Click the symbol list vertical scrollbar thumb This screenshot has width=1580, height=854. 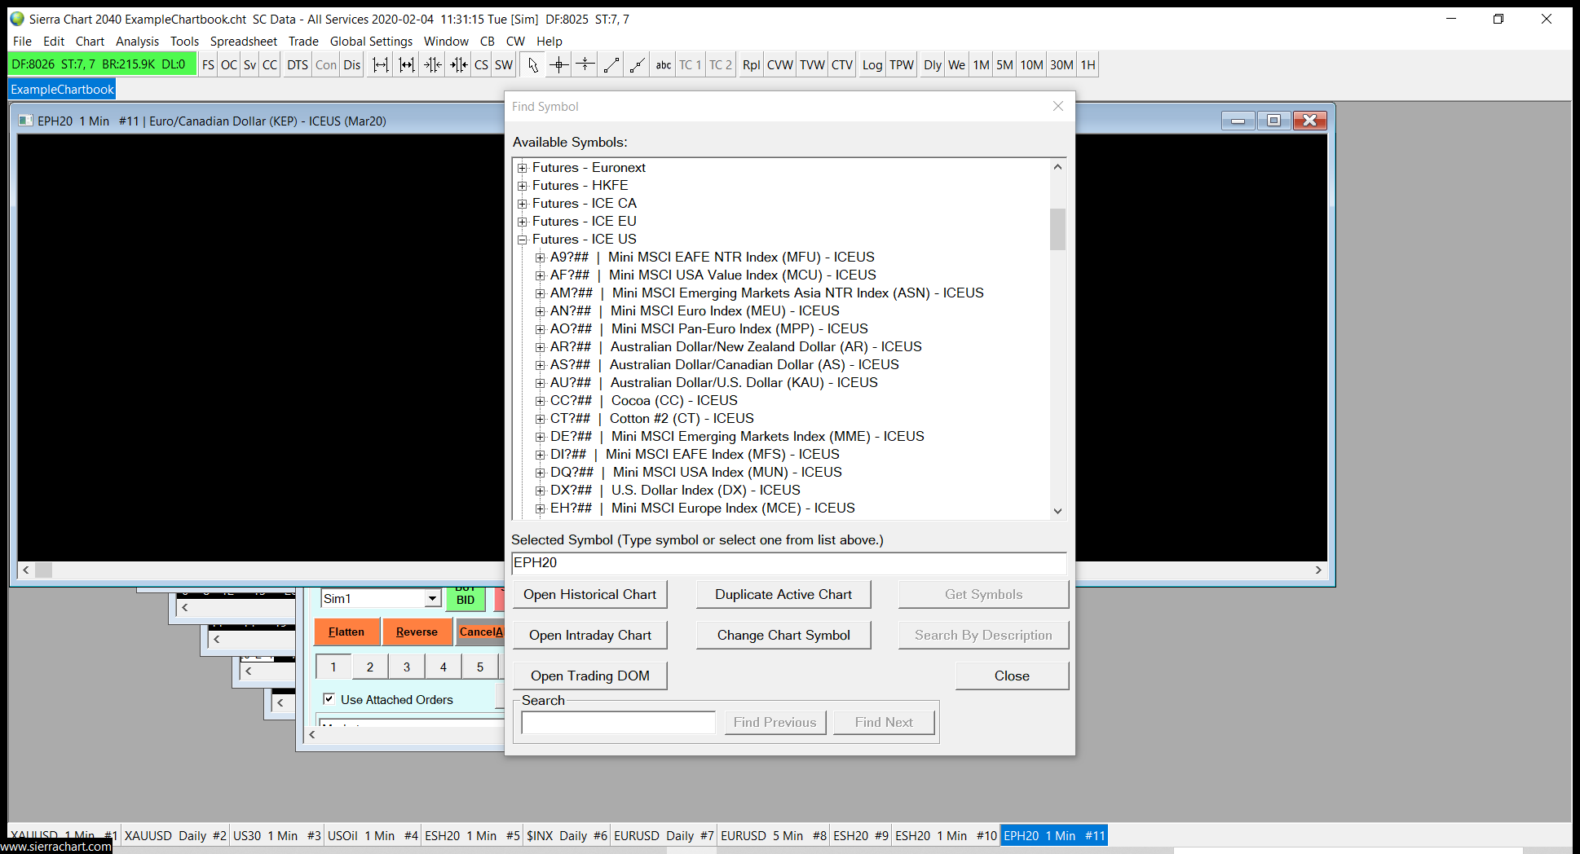click(x=1057, y=229)
